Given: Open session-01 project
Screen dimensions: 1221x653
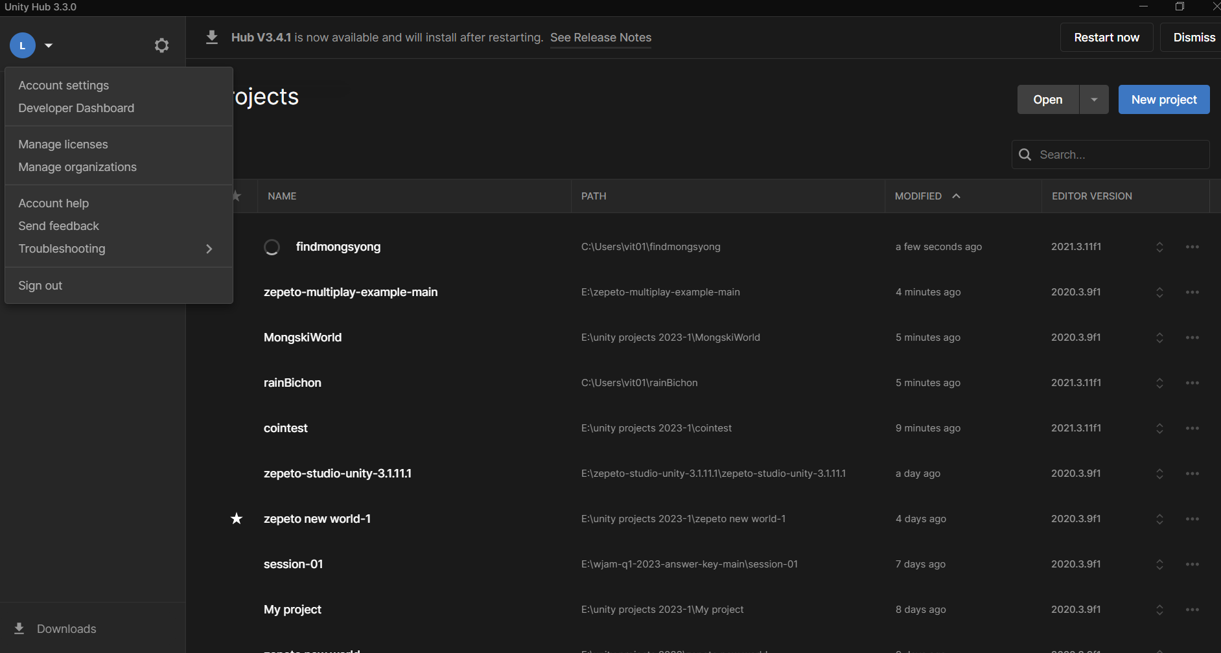Looking at the screenshot, I should tap(293, 564).
